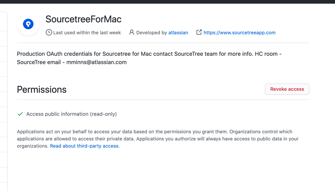This screenshot has height=191, width=335.
Task: Click the Revoke access button
Action: [x=287, y=89]
